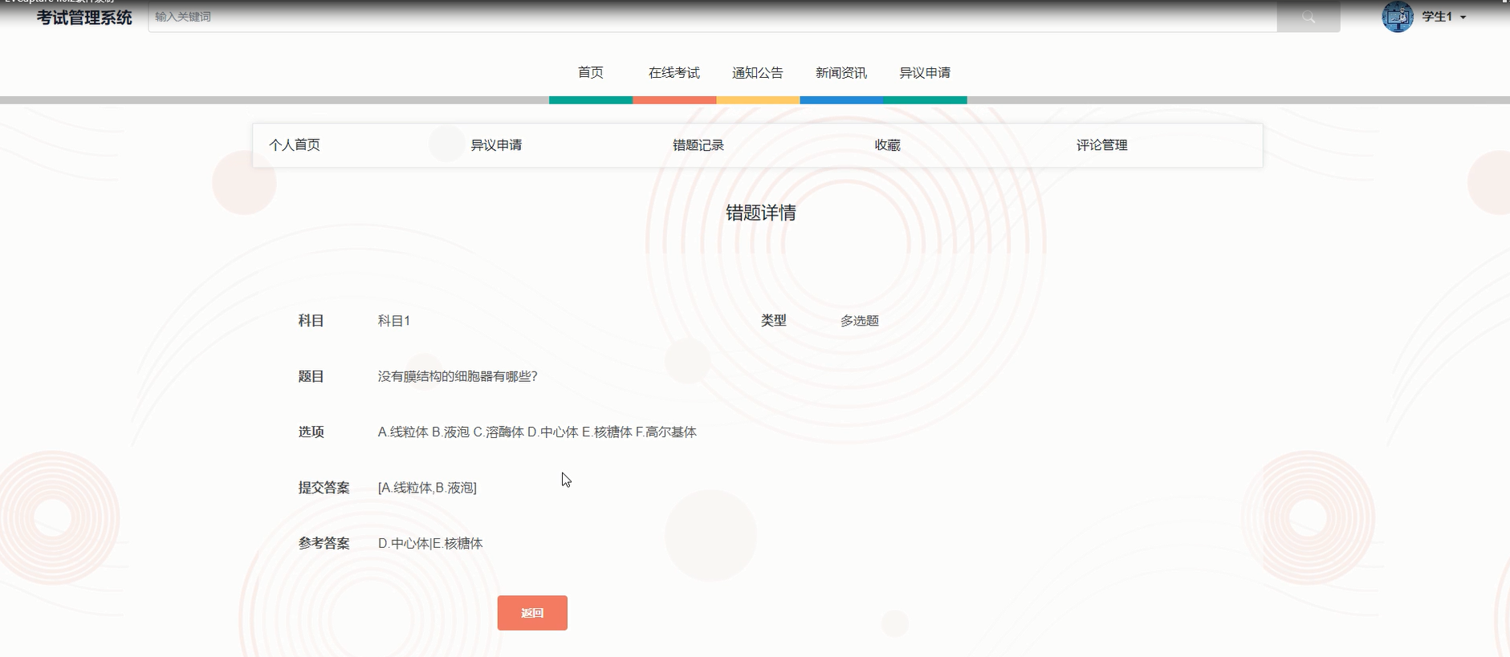Click the 选项 field label

pyautogui.click(x=311, y=432)
